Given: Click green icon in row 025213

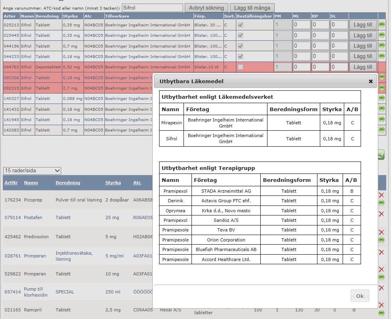Looking at the screenshot, I should (x=381, y=25).
